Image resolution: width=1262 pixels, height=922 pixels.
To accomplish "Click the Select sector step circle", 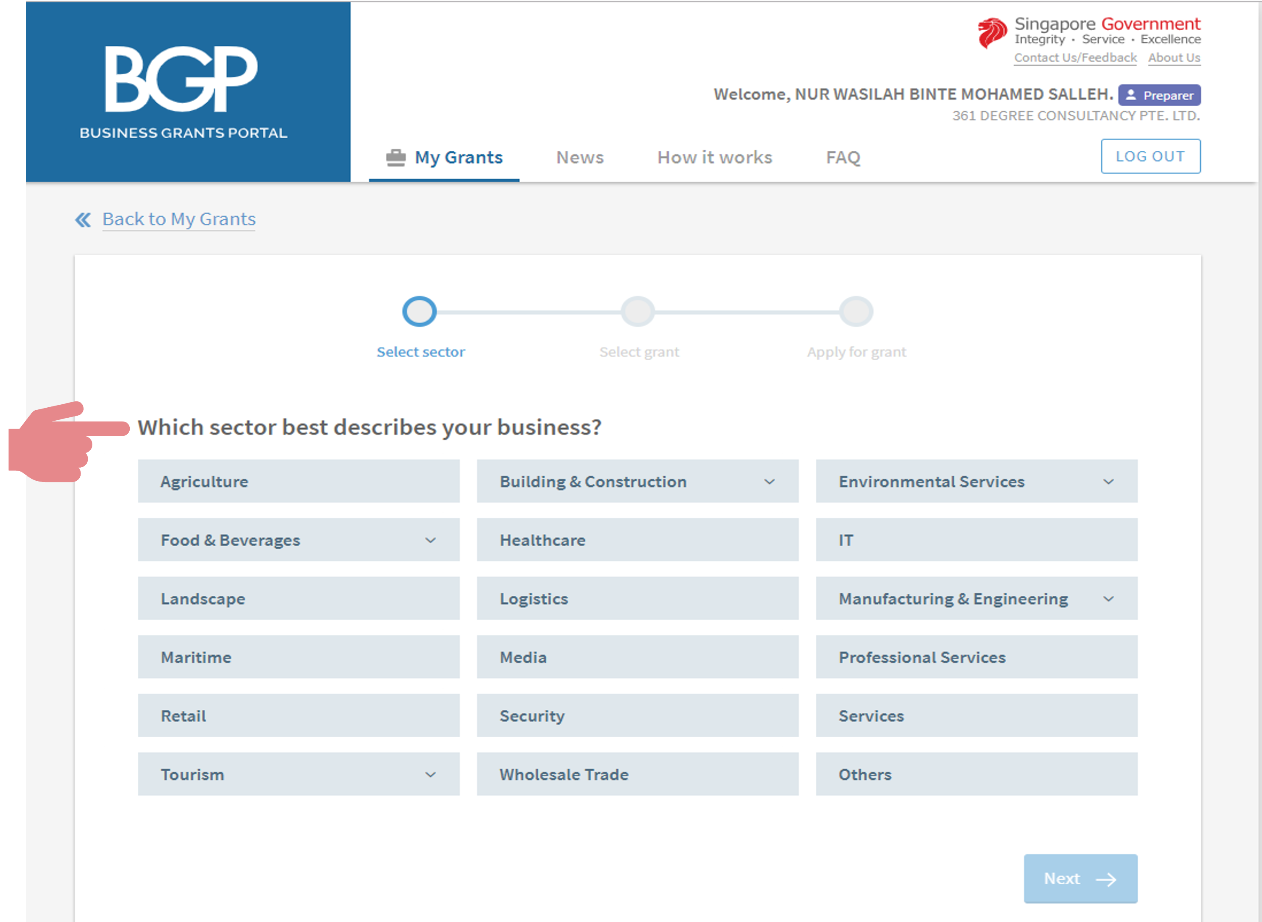I will pos(419,312).
